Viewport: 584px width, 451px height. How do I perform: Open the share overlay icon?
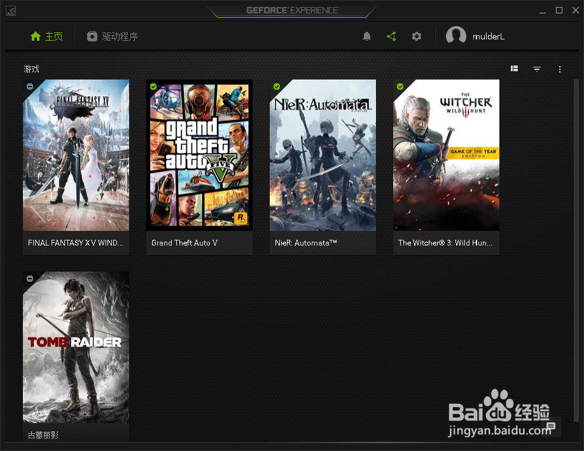click(x=391, y=36)
